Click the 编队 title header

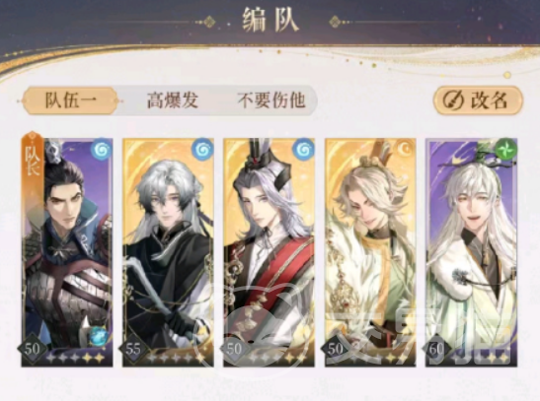click(x=270, y=21)
